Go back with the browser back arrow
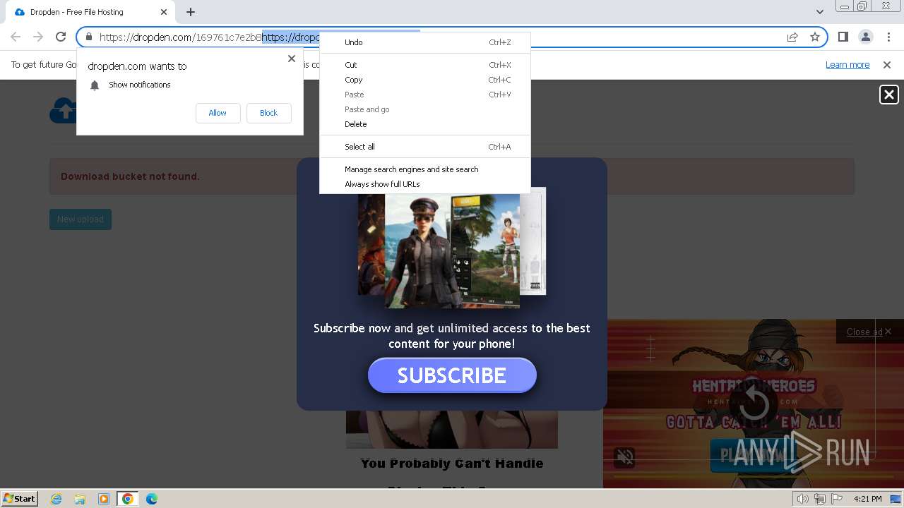The width and height of the screenshot is (904, 508). pyautogui.click(x=16, y=37)
